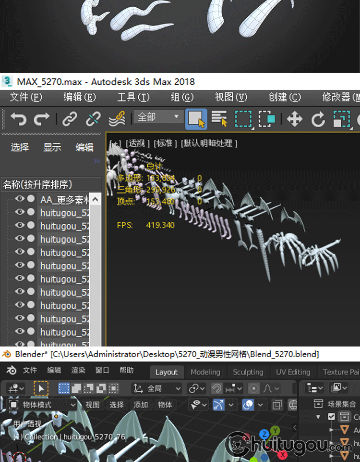Open the 物体模式 object mode dropdown

point(43,405)
